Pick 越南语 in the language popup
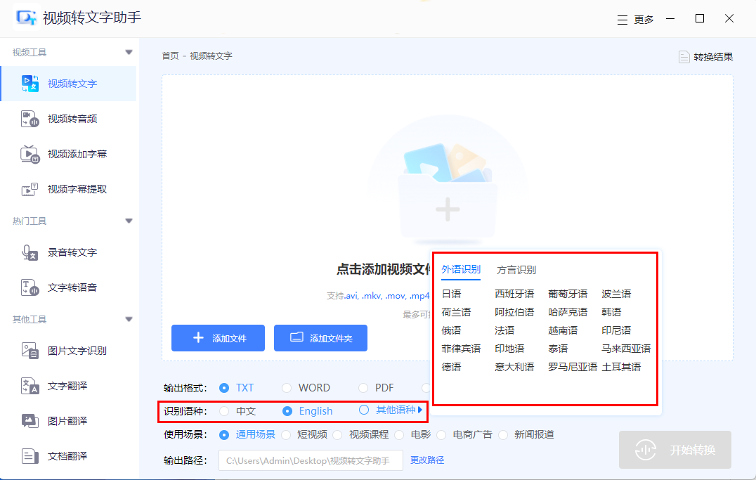 pos(563,330)
